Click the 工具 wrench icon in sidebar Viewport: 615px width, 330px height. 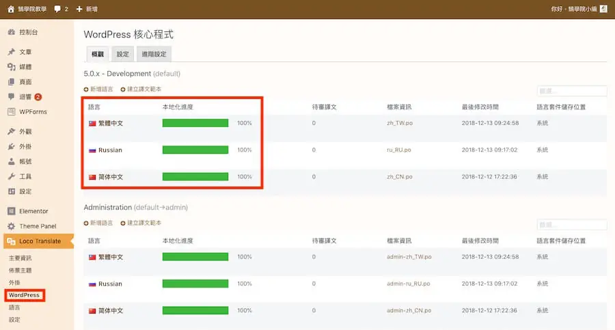(12, 176)
